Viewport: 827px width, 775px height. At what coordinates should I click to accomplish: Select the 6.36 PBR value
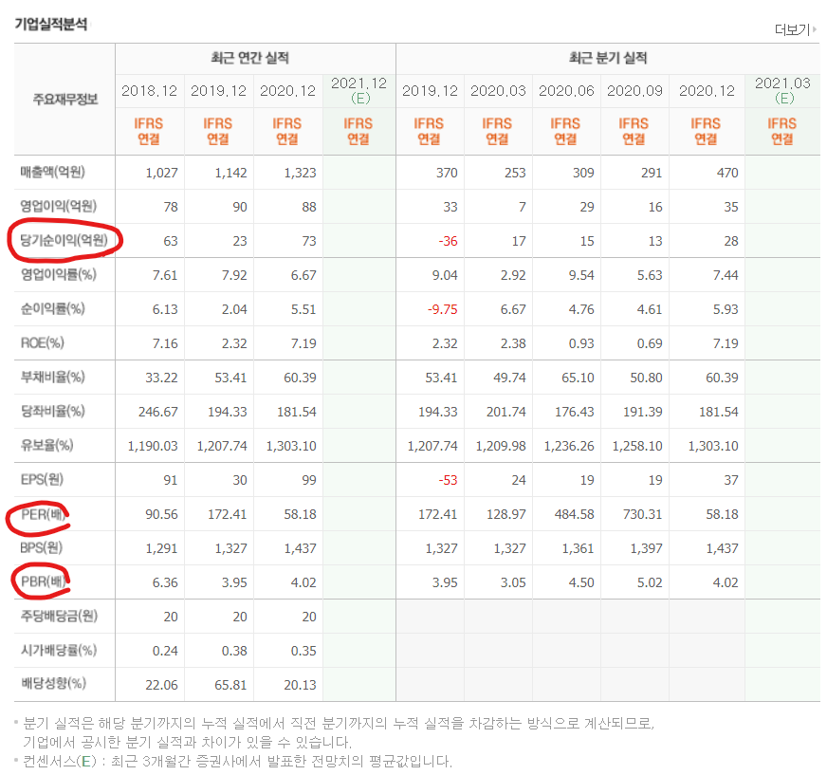pos(165,582)
